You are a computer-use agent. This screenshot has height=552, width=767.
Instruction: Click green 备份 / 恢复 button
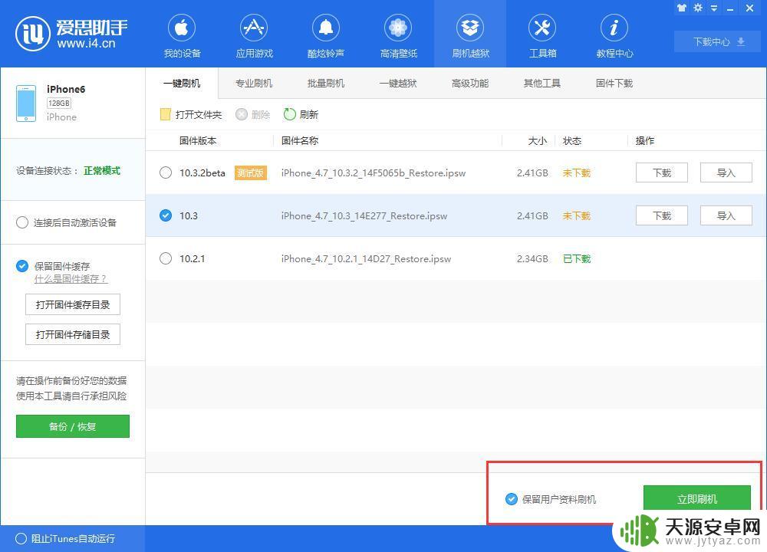pyautogui.click(x=73, y=426)
